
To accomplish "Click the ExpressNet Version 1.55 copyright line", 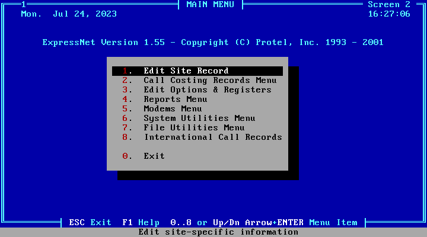I will point(213,43).
